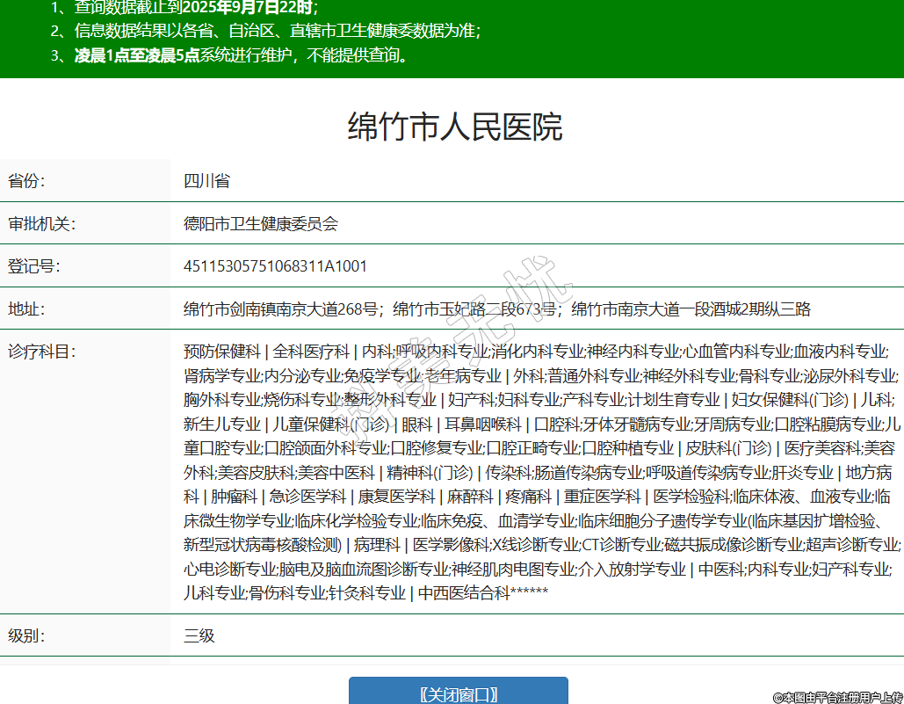The width and height of the screenshot is (904, 704).
Task: Select the level value 三级
Action: coord(199,635)
